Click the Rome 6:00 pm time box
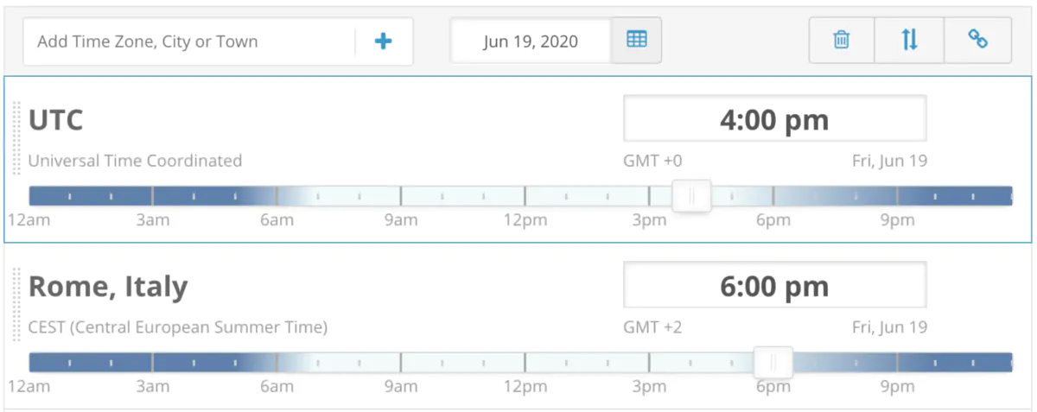 (x=774, y=286)
